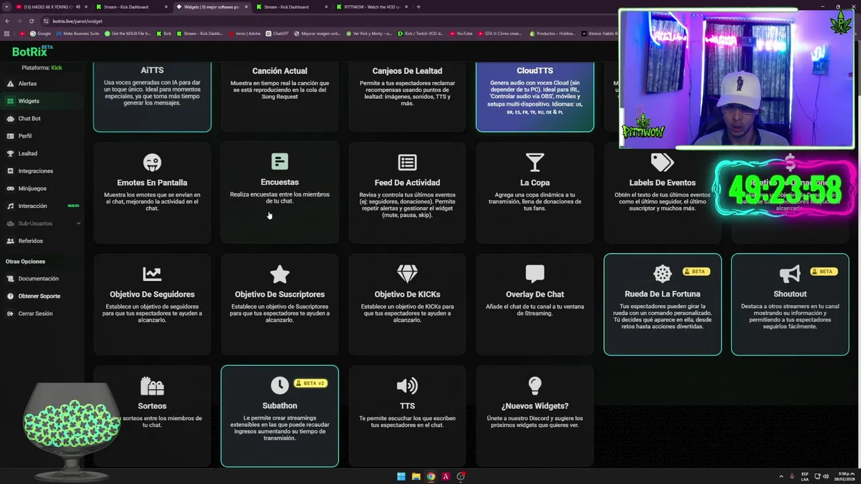861x484 pixels.
Task: Click the Interacción music note icon
Action: pos(10,206)
